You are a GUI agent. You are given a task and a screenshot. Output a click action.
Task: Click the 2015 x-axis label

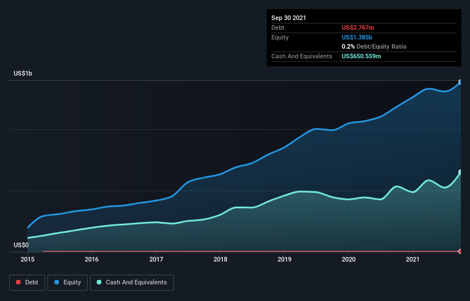27,259
